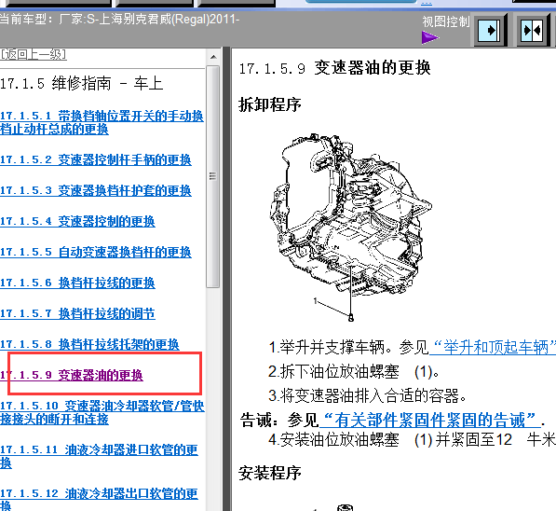The width and height of the screenshot is (556, 511).
Task: Open “有关部件紧固件紧固的告诫” link
Action: point(429,421)
